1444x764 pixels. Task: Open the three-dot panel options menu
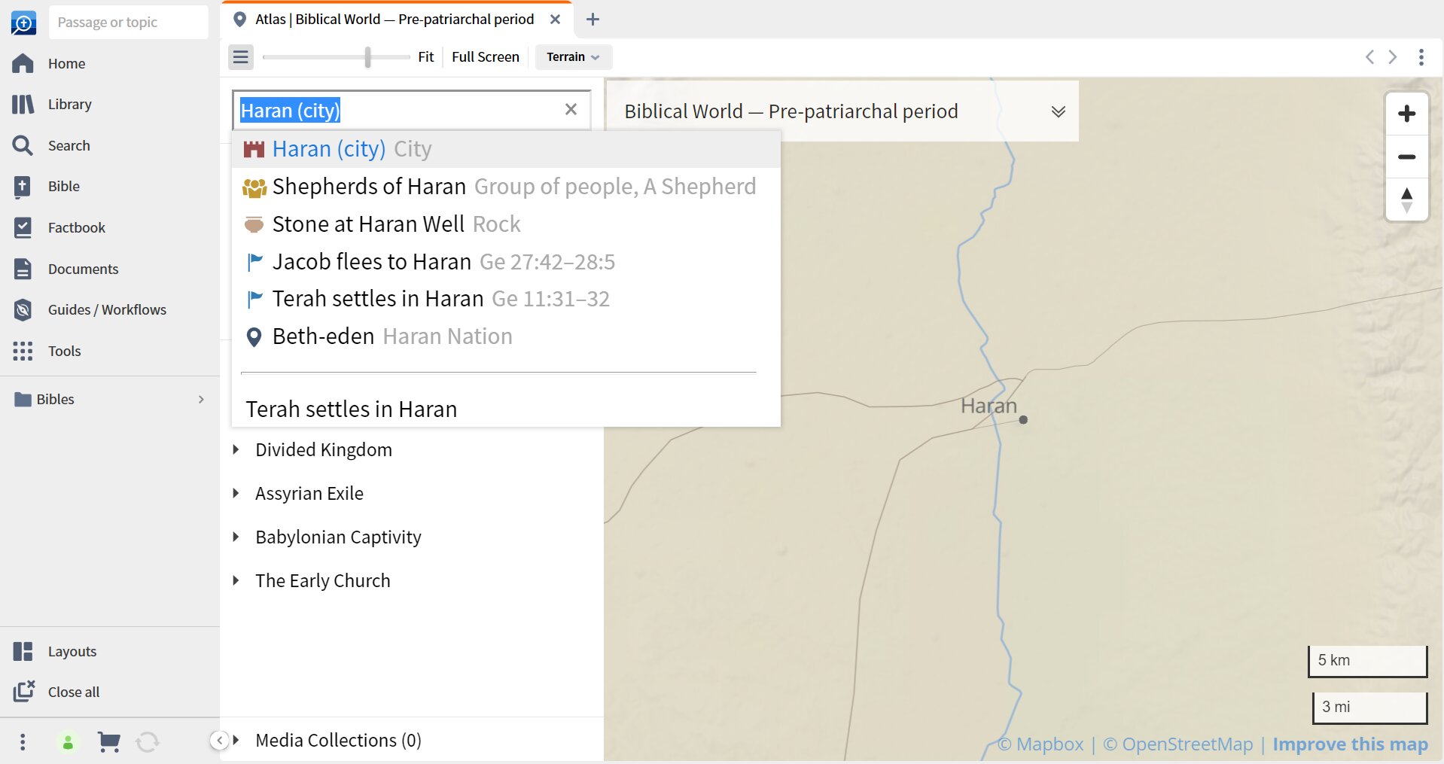[x=1421, y=56]
